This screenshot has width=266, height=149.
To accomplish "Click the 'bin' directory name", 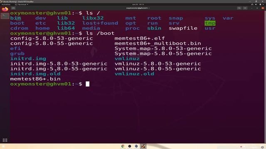I will (x=16, y=18).
